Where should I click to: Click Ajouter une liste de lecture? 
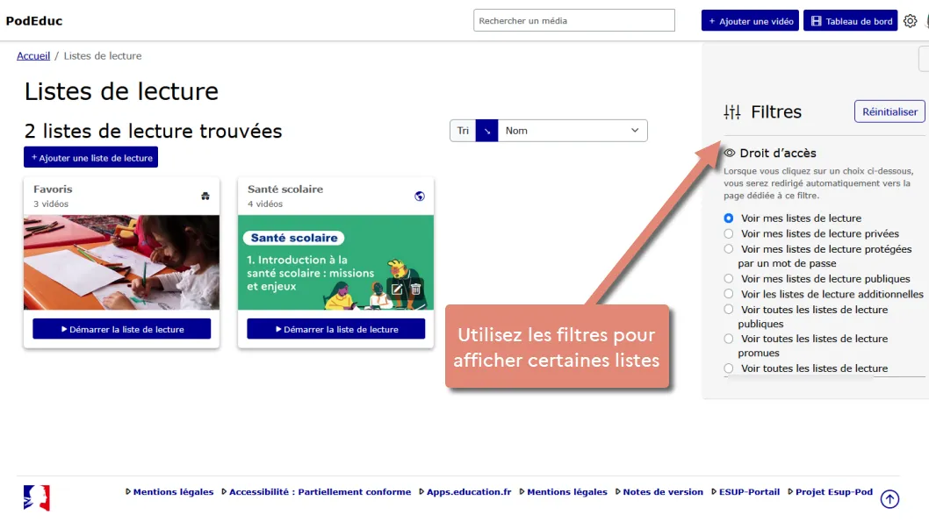pos(90,157)
